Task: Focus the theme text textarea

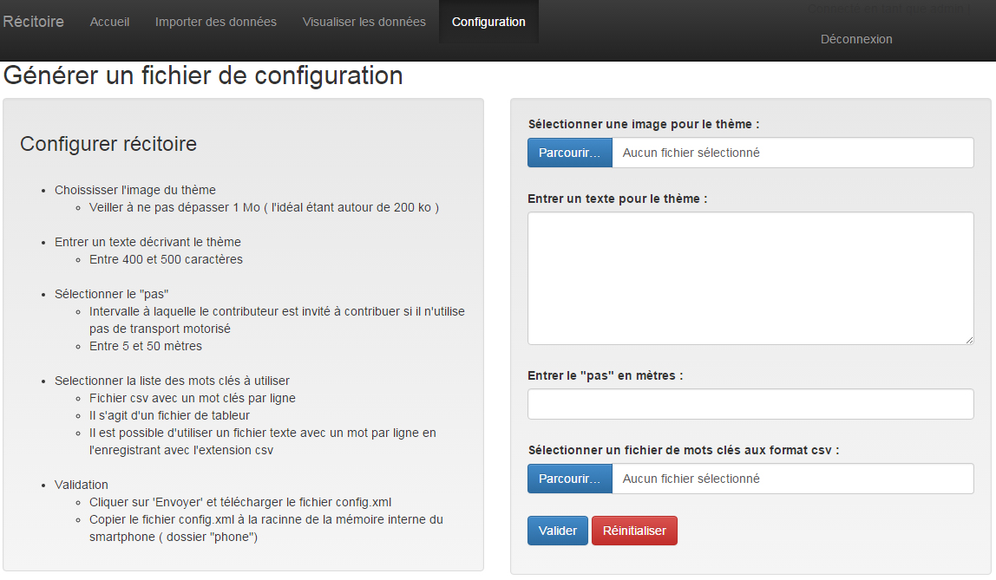Action: [750, 277]
